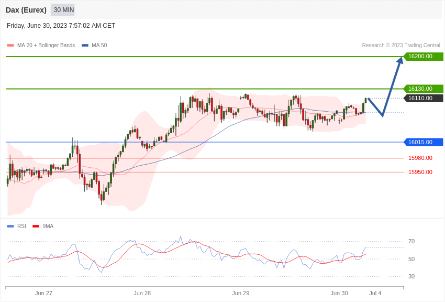This screenshot has height=302, width=445.
Task: Click the Jul 4 date axis label
Action: point(375,293)
